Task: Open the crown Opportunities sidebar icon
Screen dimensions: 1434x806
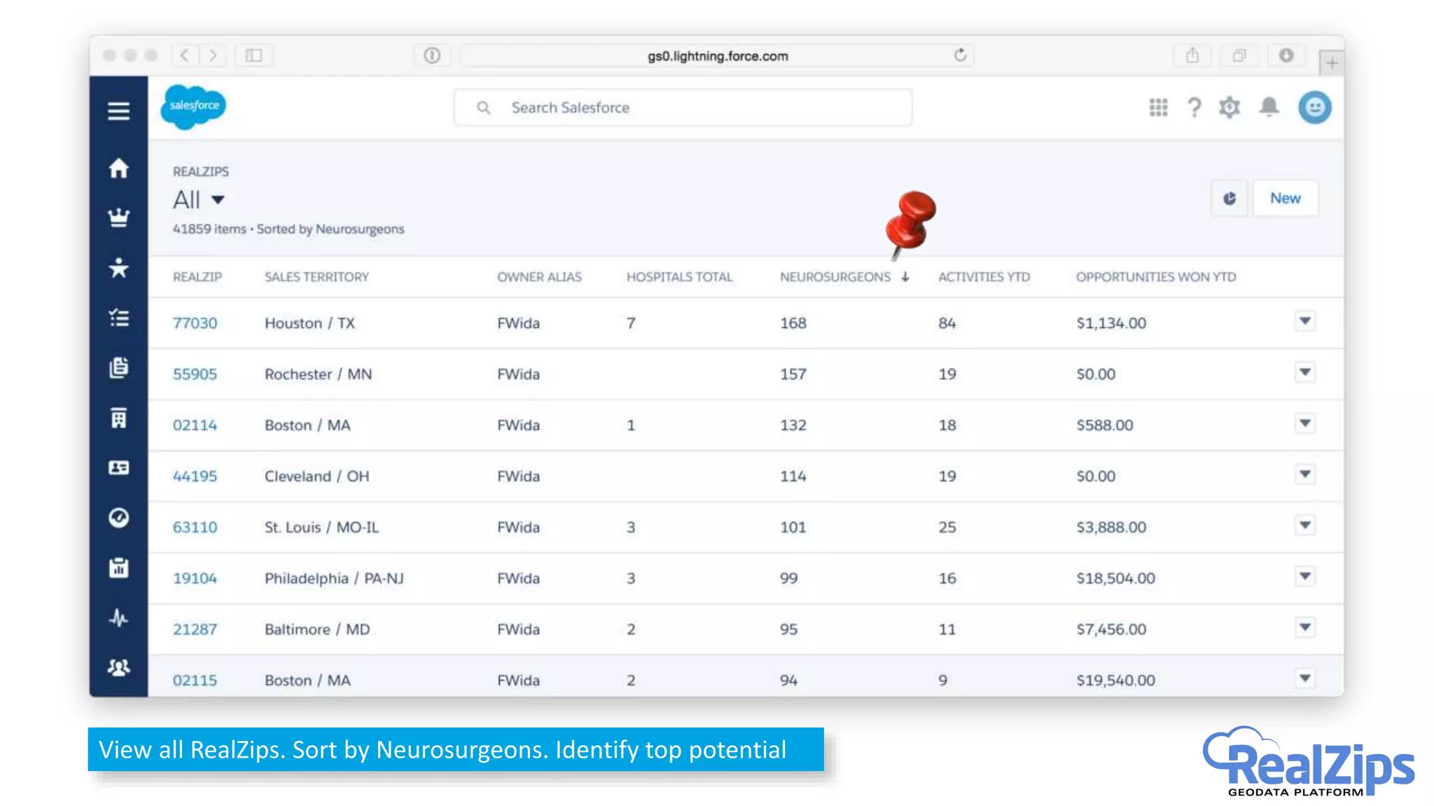Action: tap(118, 218)
